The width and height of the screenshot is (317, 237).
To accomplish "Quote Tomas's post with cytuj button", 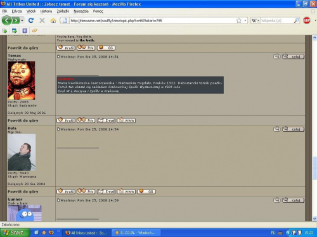I will 293,56.
